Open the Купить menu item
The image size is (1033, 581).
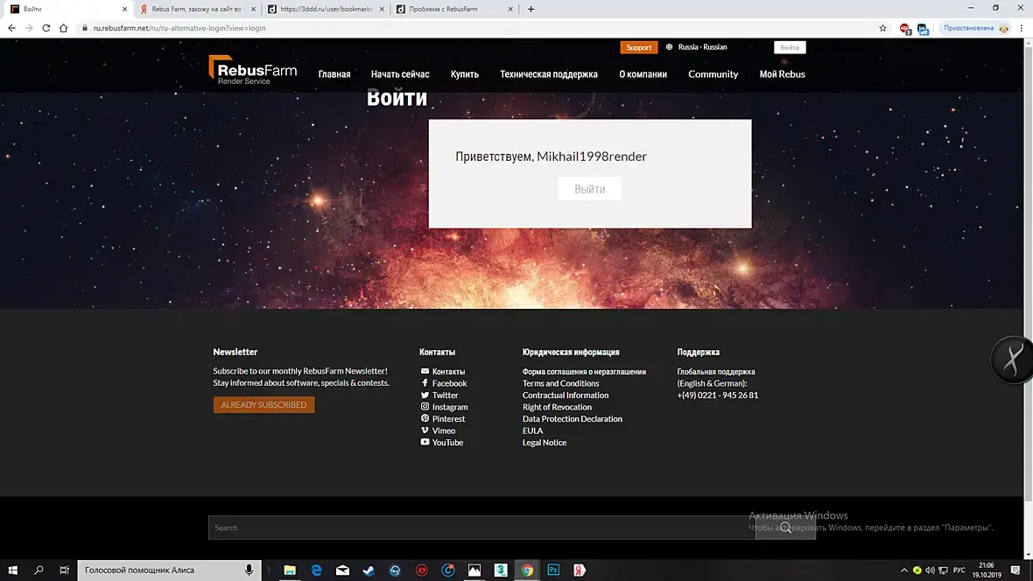(x=465, y=74)
